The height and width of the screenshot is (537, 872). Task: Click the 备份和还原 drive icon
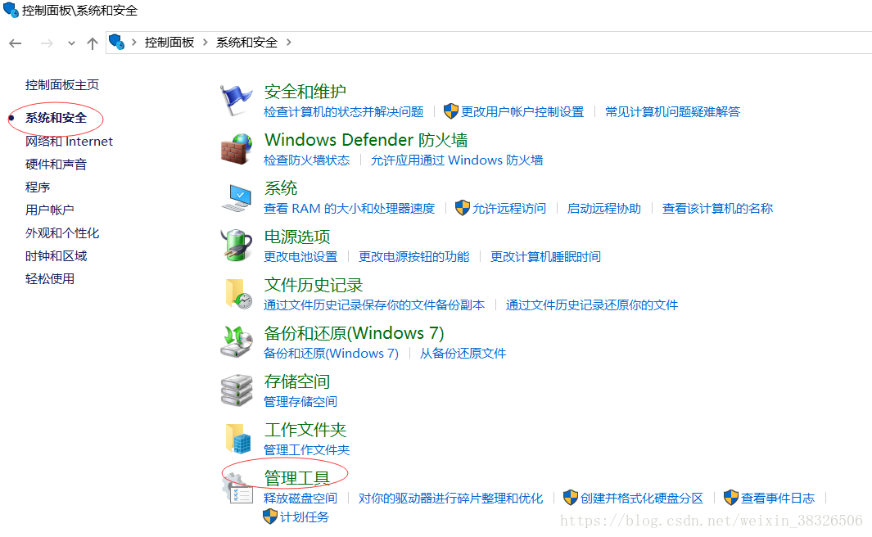[x=237, y=342]
